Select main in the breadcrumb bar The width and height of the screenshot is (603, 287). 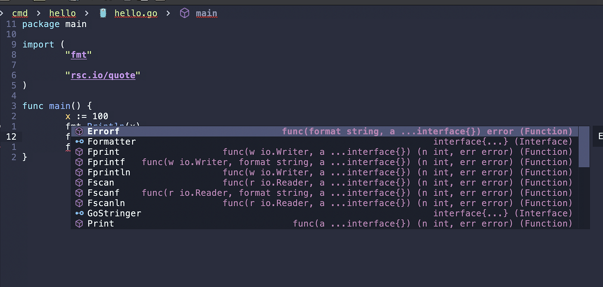click(206, 13)
